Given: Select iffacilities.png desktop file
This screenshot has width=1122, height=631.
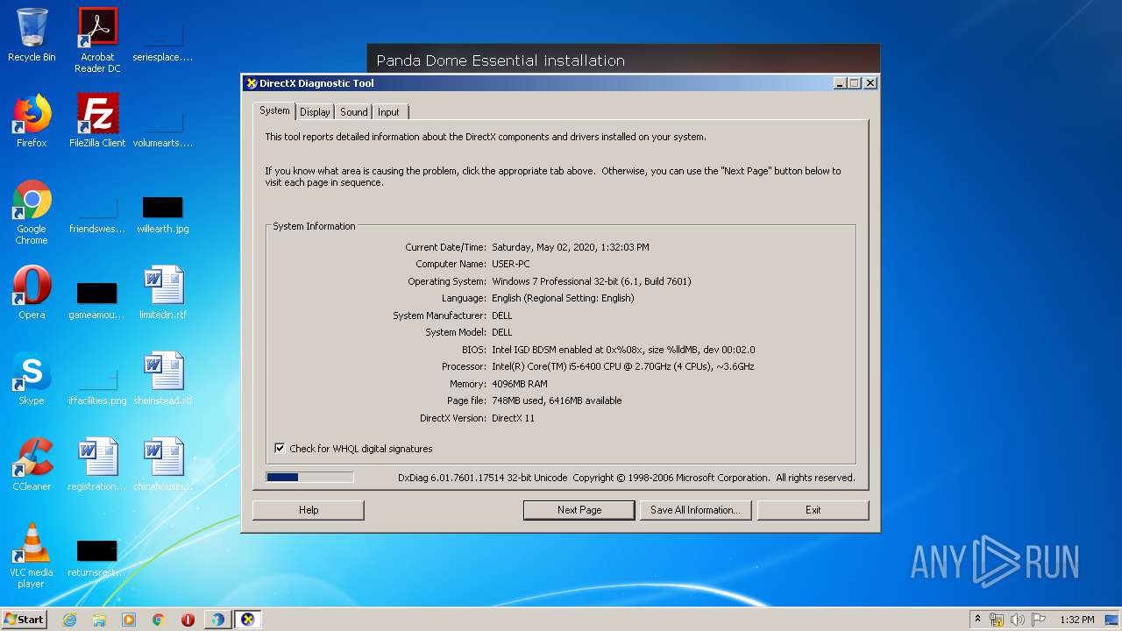Looking at the screenshot, I should 97,386.
